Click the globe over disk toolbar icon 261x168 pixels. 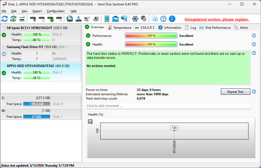(x=70, y=19)
